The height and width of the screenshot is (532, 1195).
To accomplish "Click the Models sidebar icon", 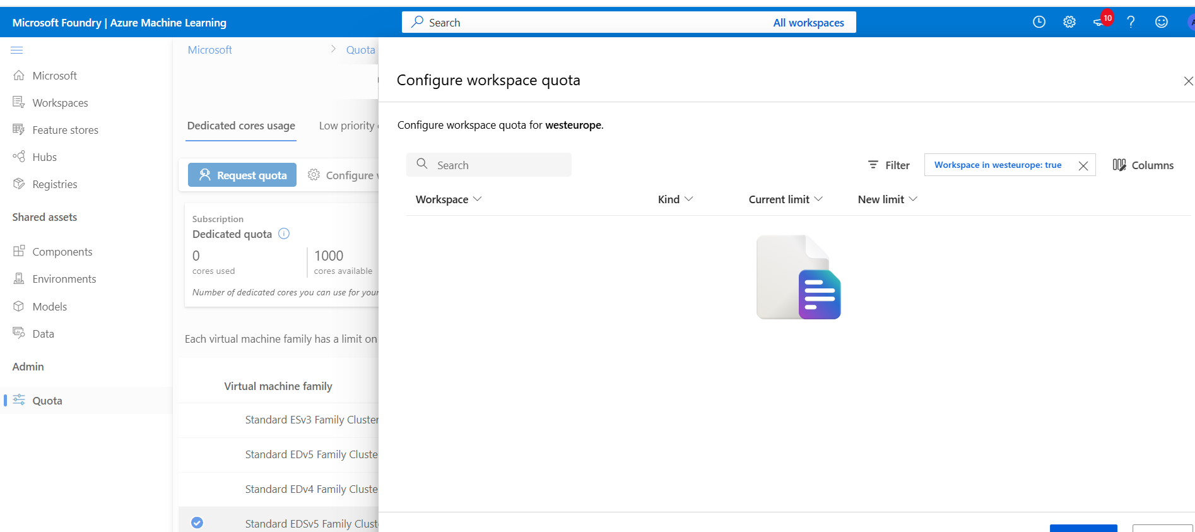I will click(x=19, y=306).
